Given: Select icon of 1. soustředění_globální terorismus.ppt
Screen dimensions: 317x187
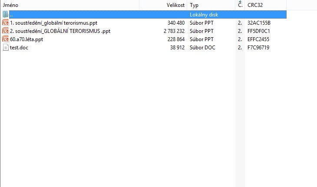Looking at the screenshot, I should point(6,23).
